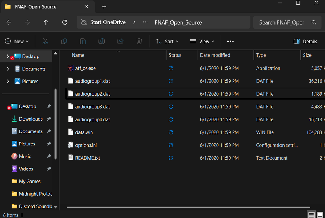Click the data.win file icon

click(70, 132)
